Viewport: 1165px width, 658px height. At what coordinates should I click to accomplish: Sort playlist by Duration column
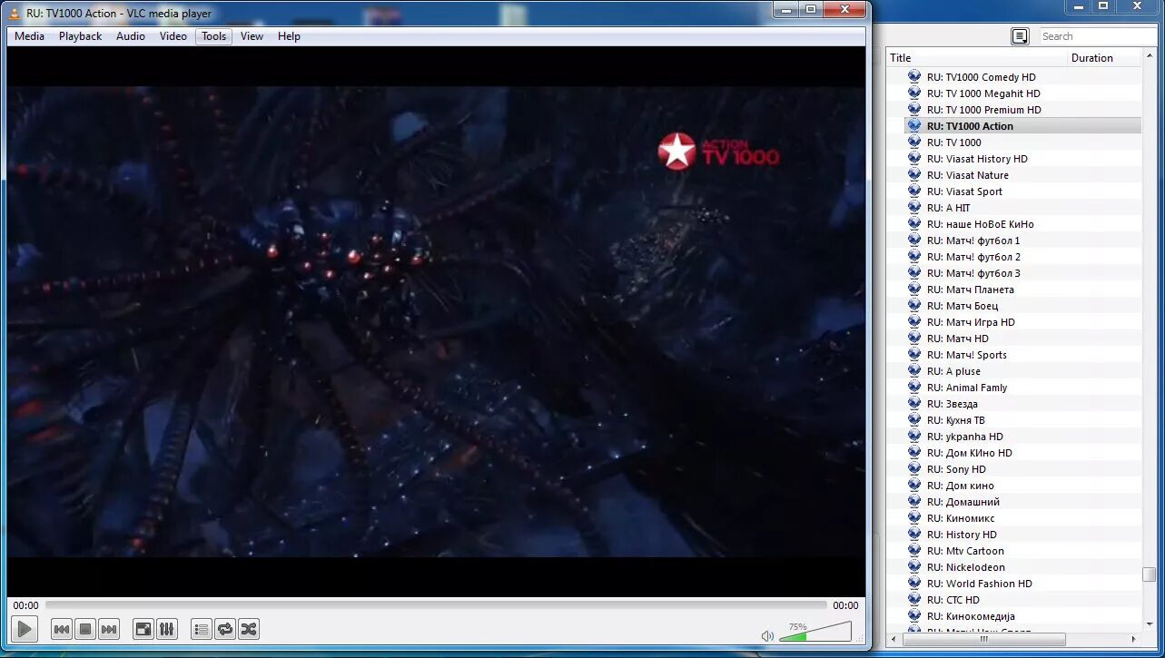pyautogui.click(x=1104, y=58)
